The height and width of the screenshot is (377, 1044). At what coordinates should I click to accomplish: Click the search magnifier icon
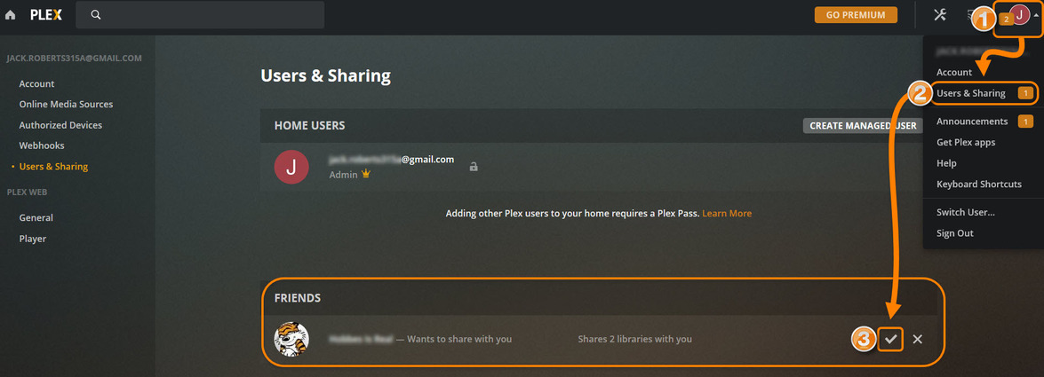click(x=96, y=14)
